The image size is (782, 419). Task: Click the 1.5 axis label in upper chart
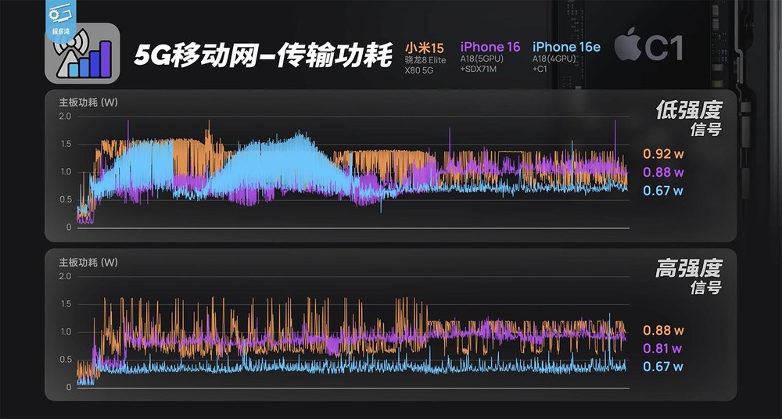pyautogui.click(x=66, y=144)
